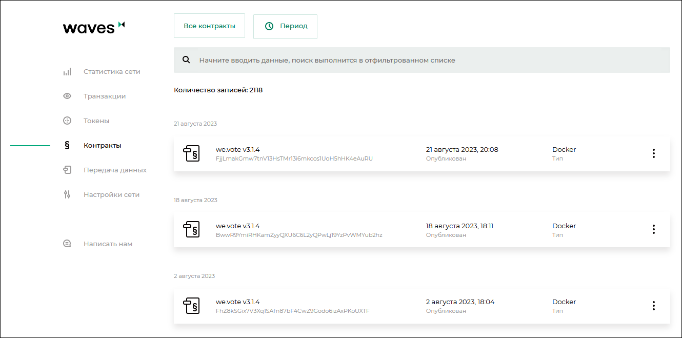The image size is (682, 338).
Task: Select the Написать нам link
Action: coord(108,244)
